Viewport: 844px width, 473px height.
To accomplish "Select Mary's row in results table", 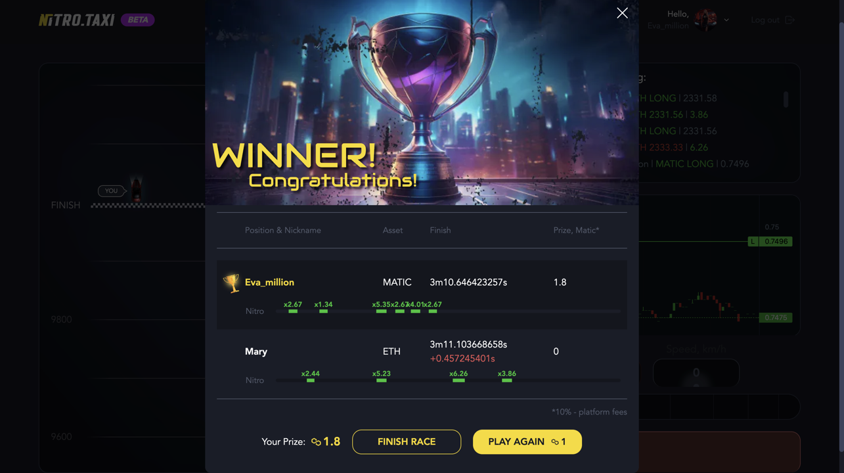I will point(422,363).
